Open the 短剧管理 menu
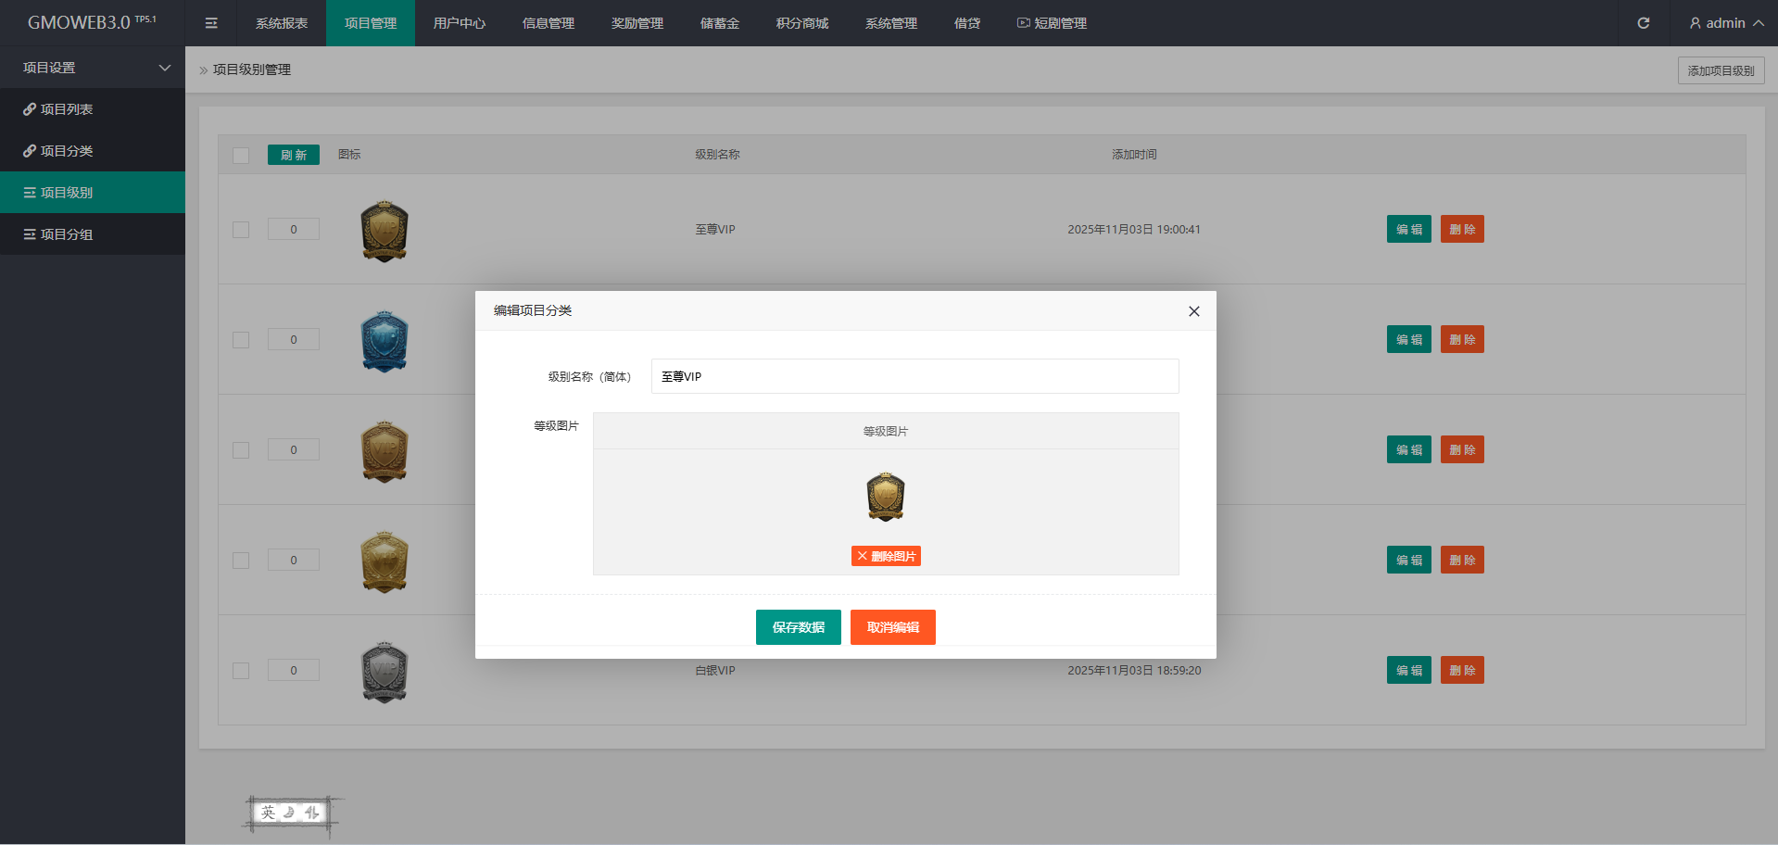Viewport: 1778px width, 845px height. coord(1052,23)
